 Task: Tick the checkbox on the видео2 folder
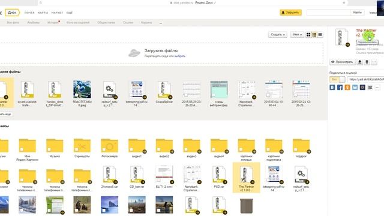click(158, 149)
